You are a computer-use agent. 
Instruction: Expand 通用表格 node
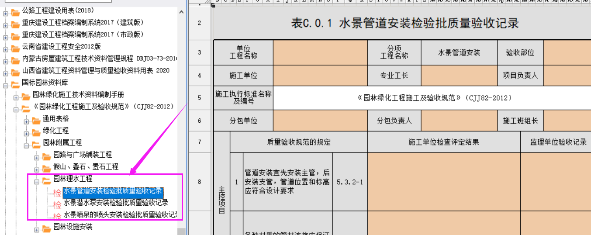27,121
